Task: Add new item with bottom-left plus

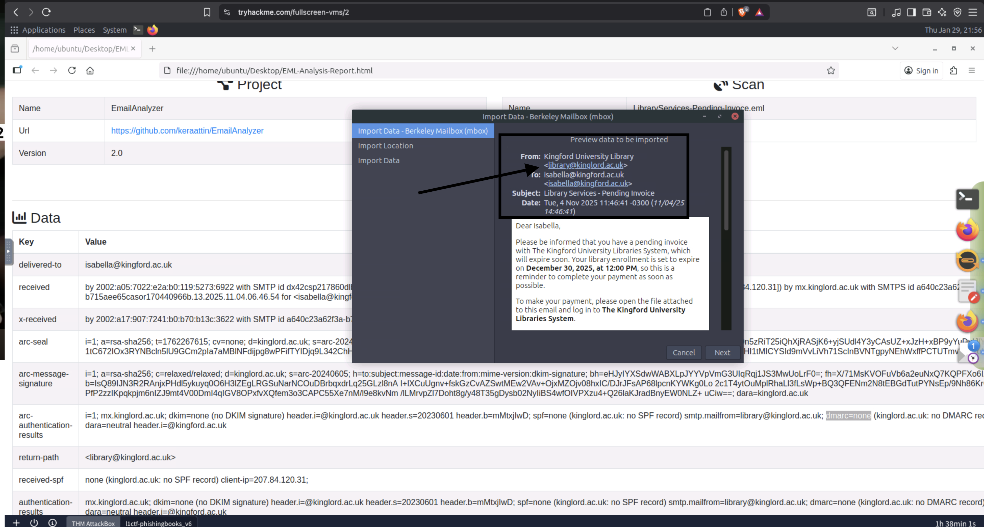Action: pos(16,522)
